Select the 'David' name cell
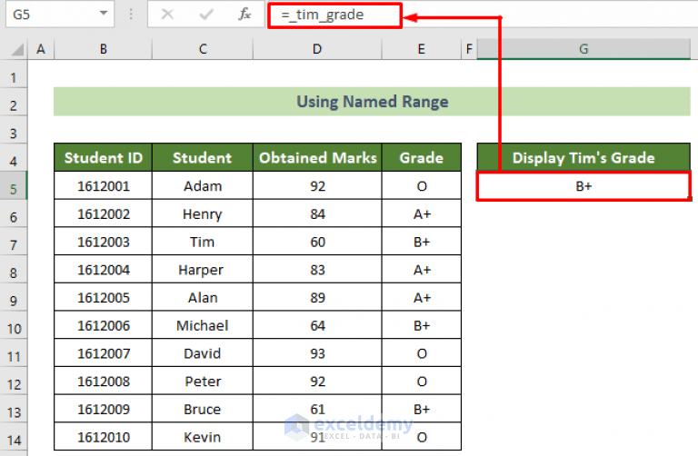Screen dimensions: 698x456 point(203,353)
